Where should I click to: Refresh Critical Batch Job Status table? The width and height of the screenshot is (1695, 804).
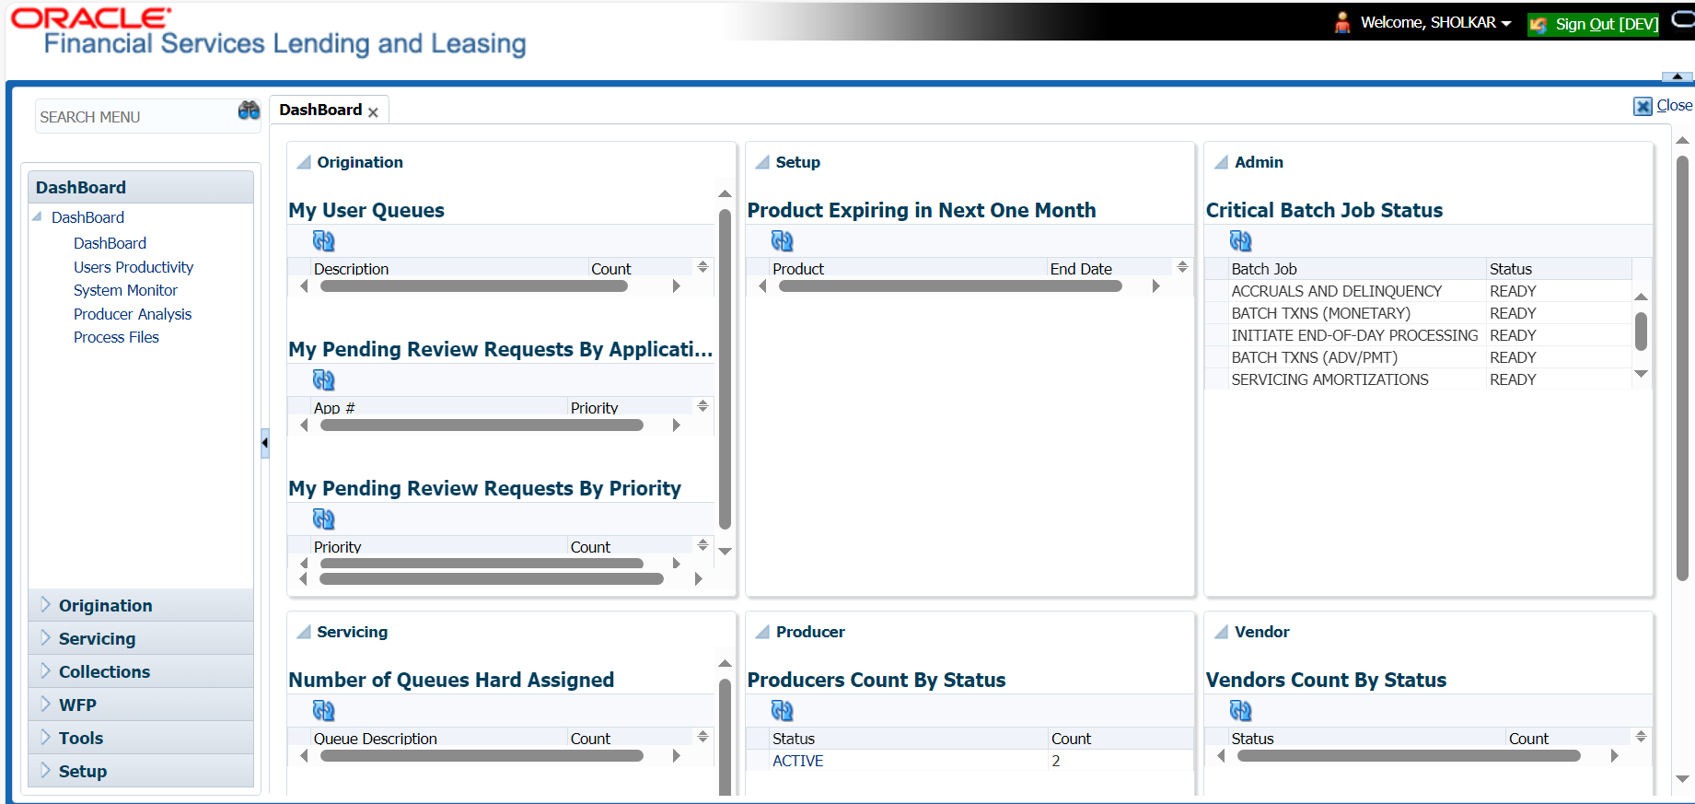pyautogui.click(x=1240, y=241)
